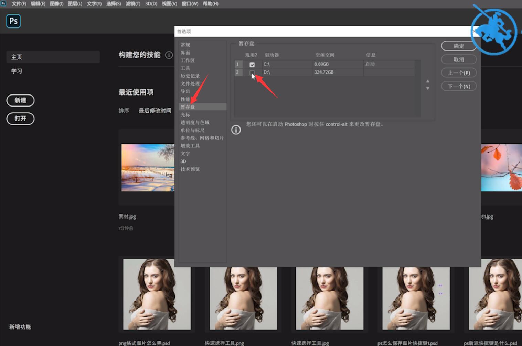
Task: Click the C:\ drive row name
Action: pyautogui.click(x=267, y=64)
